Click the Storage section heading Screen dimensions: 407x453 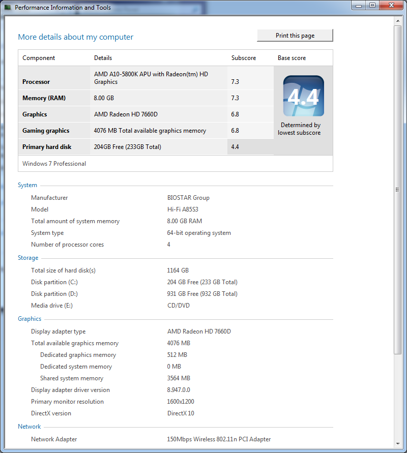pyautogui.click(x=28, y=258)
